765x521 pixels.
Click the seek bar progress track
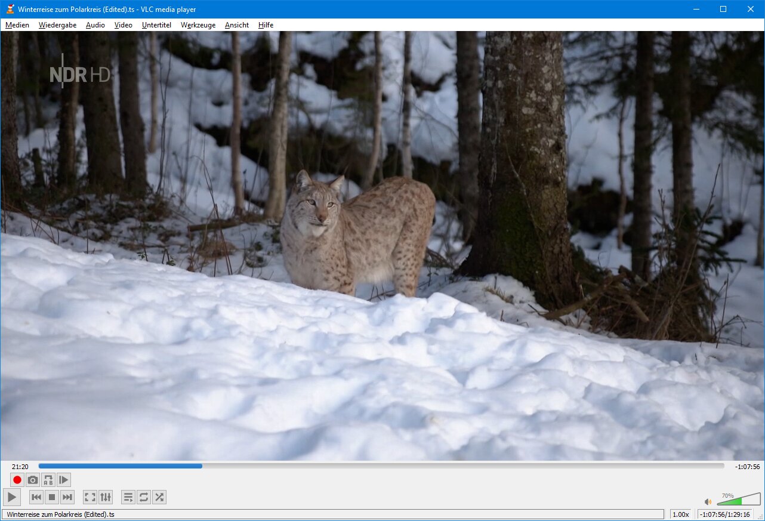tap(382, 466)
